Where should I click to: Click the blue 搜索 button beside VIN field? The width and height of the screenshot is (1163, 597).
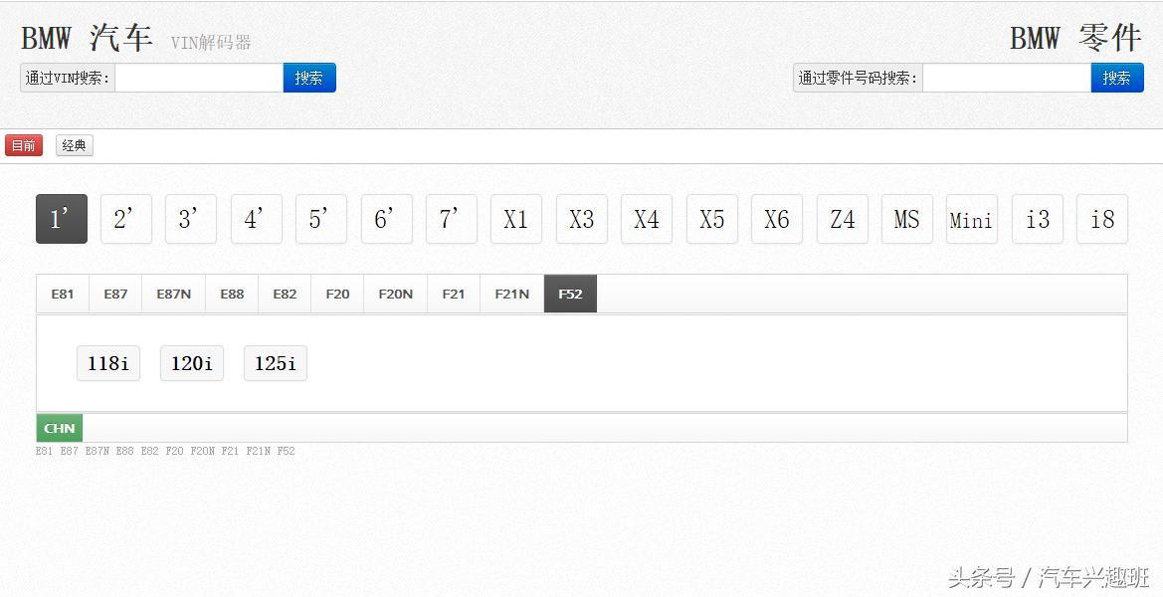(309, 78)
